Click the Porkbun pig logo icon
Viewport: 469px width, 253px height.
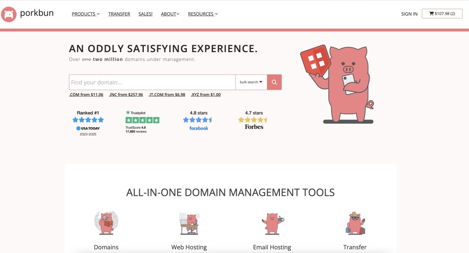coord(9,14)
